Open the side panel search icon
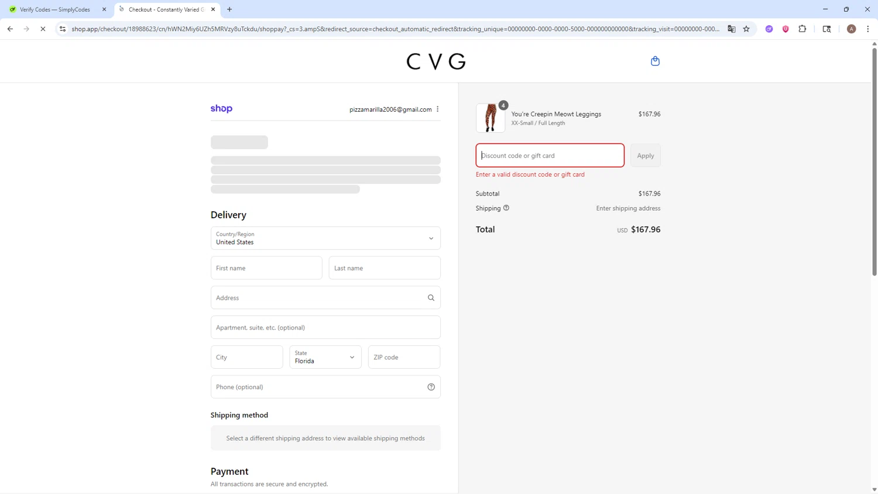 (x=826, y=29)
